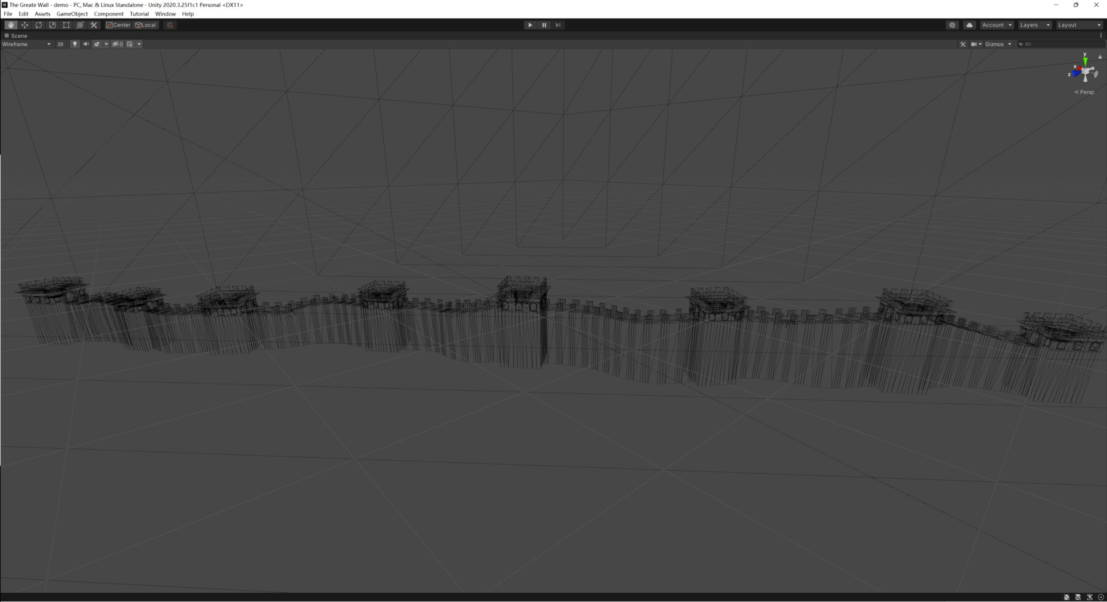Switch projection using the Persp label
This screenshot has height=602, width=1107.
[1084, 92]
